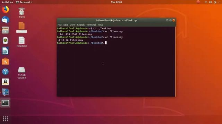
Task: Click the '4 12 56 fileessay' output line
Action: click(x=71, y=40)
